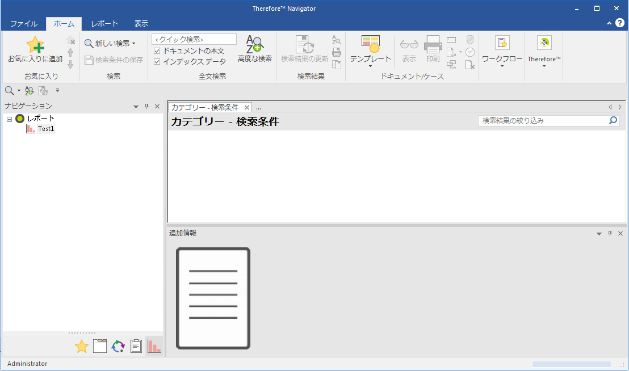This screenshot has height=371, width=629.
Task: Click Administrator in the status bar
Action: 27,364
